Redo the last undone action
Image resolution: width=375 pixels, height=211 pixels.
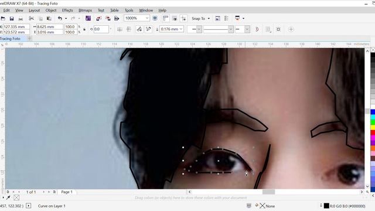[x=73, y=18]
